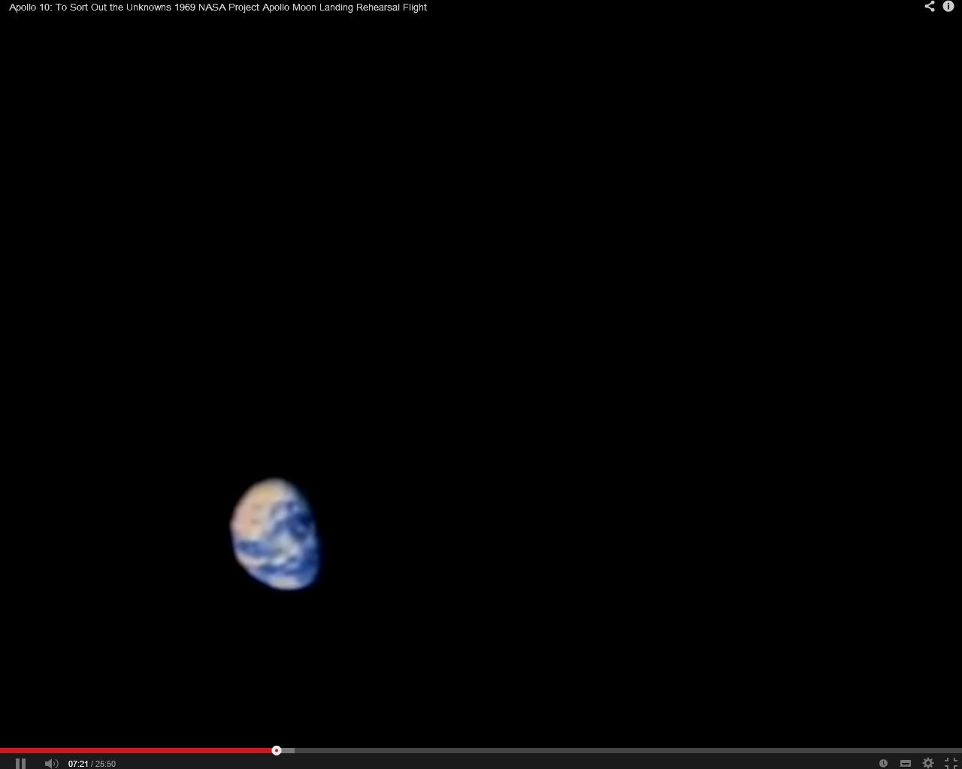
Task: Mute the video volume
Action: 51,763
